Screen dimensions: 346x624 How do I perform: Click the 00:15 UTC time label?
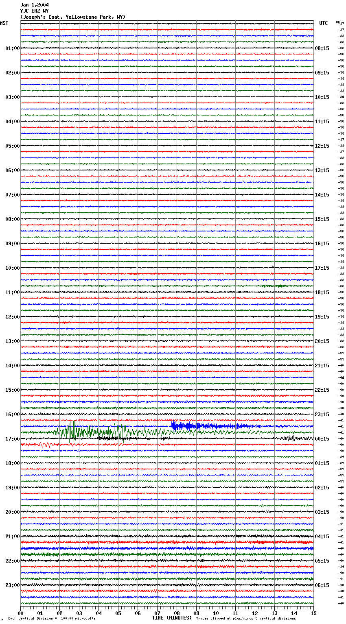pos(322,439)
